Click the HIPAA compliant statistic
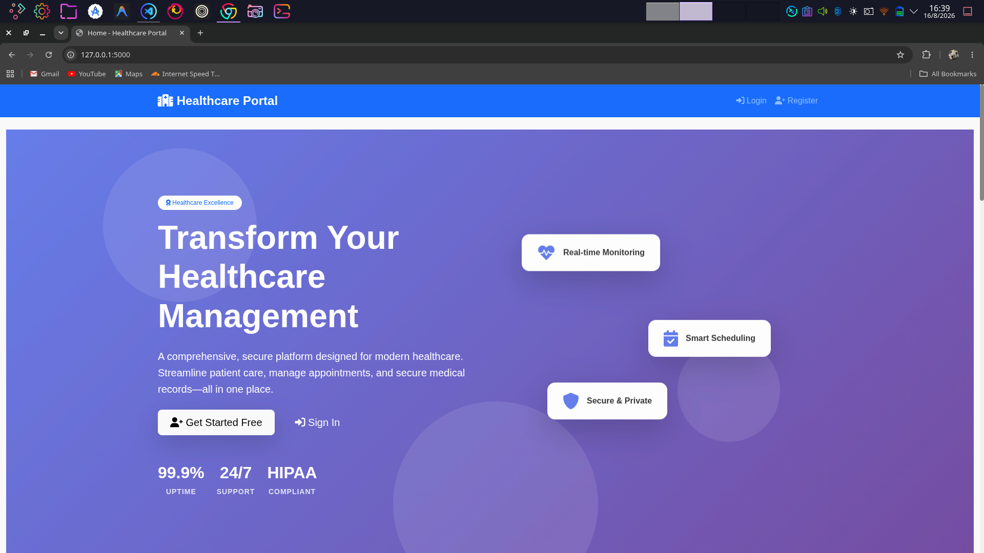Image resolution: width=984 pixels, height=553 pixels. (x=292, y=480)
